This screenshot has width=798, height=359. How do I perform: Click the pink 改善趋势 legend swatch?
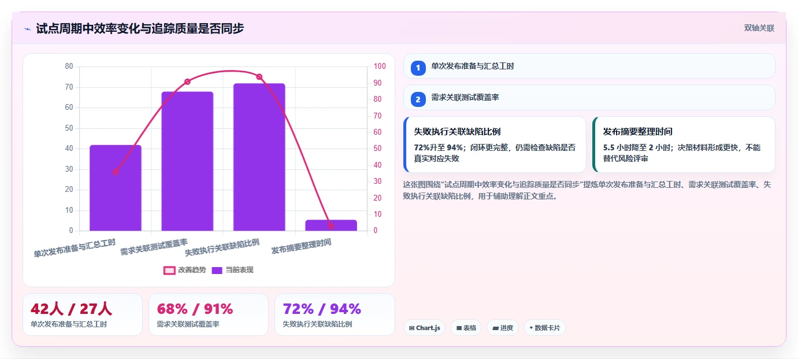169,270
